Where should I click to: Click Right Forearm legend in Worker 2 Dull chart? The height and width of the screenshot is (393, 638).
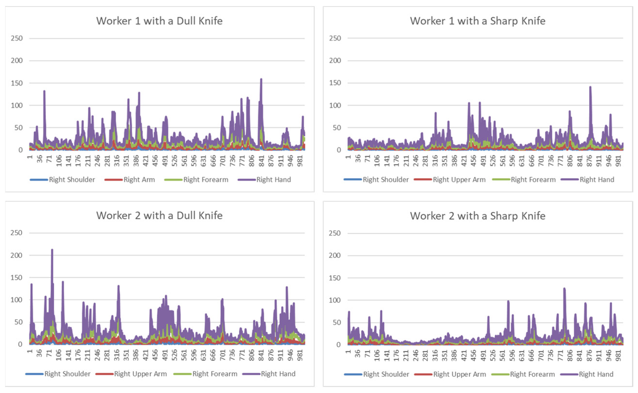point(215,374)
